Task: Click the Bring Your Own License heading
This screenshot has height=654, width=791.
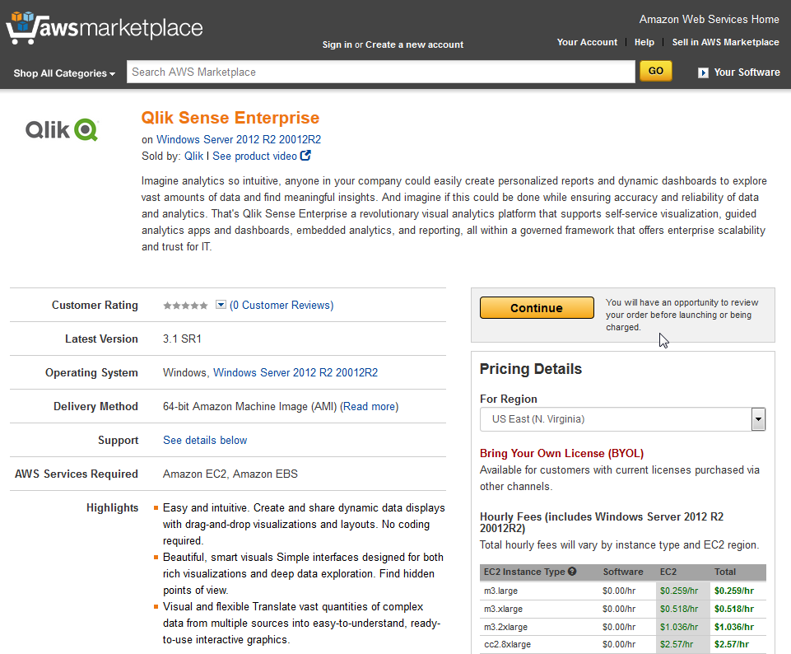Action: pos(561,453)
